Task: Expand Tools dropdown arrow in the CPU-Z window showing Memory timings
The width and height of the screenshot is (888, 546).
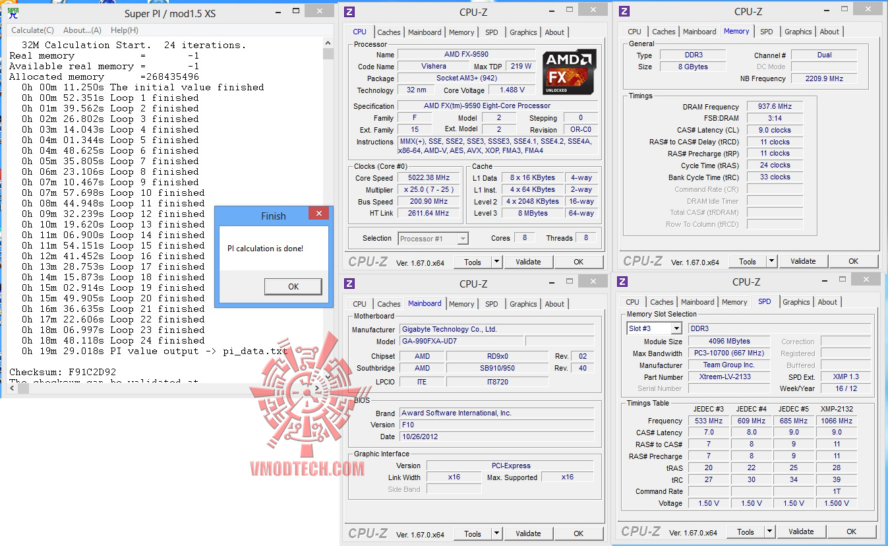Action: pyautogui.click(x=772, y=261)
